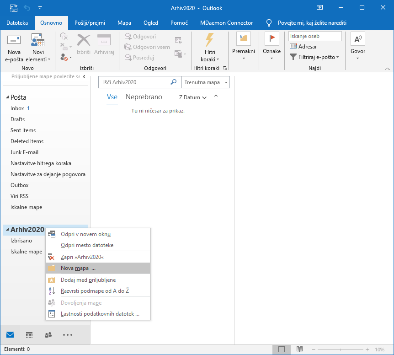394x355 pixels.
Task: Open the Premakni move menu
Action: click(x=244, y=47)
